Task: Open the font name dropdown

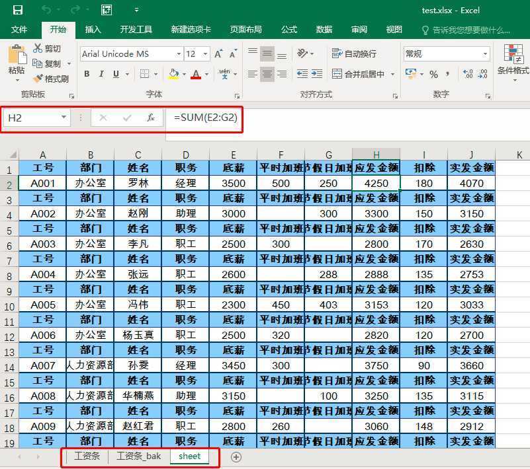Action: click(179, 54)
